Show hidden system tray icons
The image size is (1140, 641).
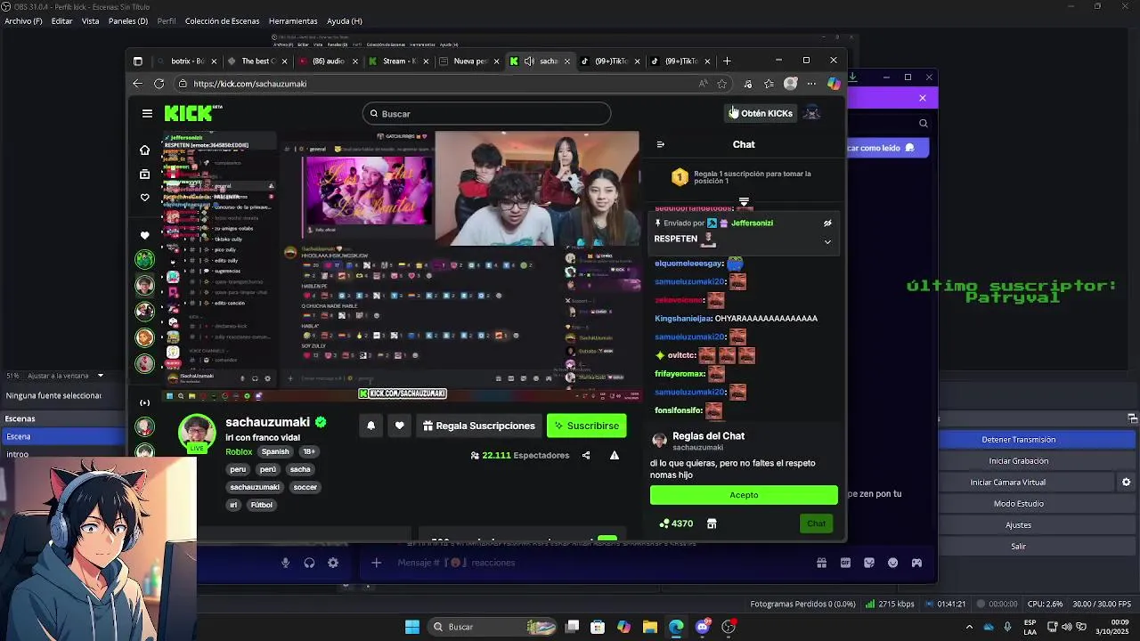(x=971, y=627)
